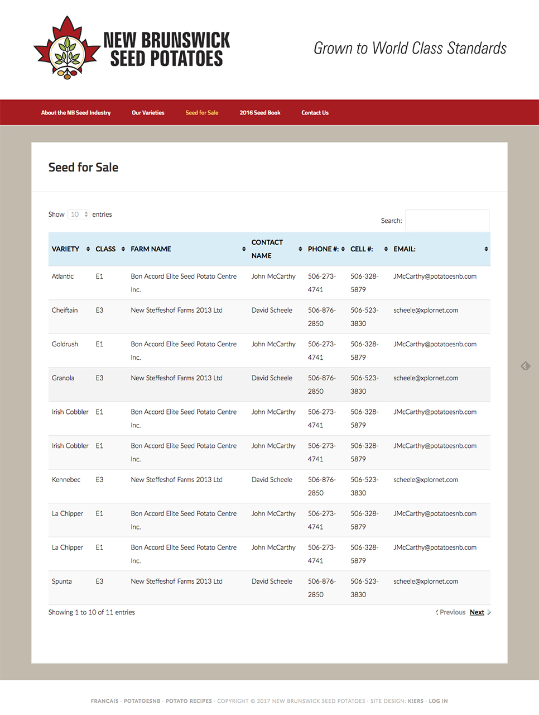Image resolution: width=539 pixels, height=715 pixels.
Task: Click the Seed for Sale page heading
Action: pos(83,168)
